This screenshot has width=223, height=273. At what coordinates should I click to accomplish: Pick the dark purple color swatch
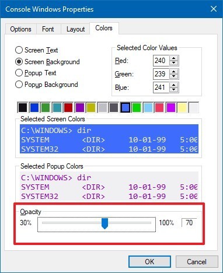80,107
